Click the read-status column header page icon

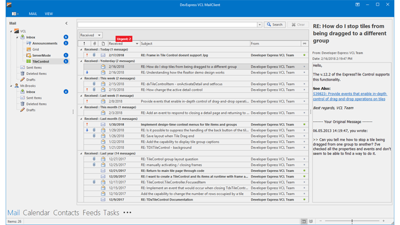[103, 44]
